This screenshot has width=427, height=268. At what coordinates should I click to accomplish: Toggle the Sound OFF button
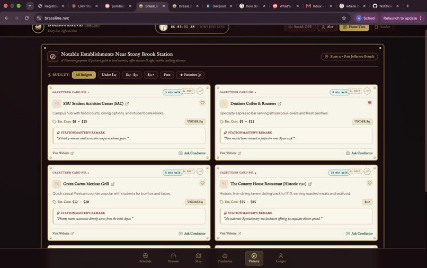point(300,26)
